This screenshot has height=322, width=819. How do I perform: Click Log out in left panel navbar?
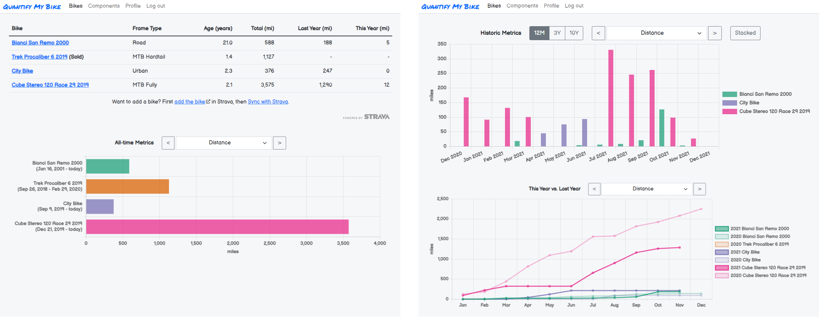(155, 6)
